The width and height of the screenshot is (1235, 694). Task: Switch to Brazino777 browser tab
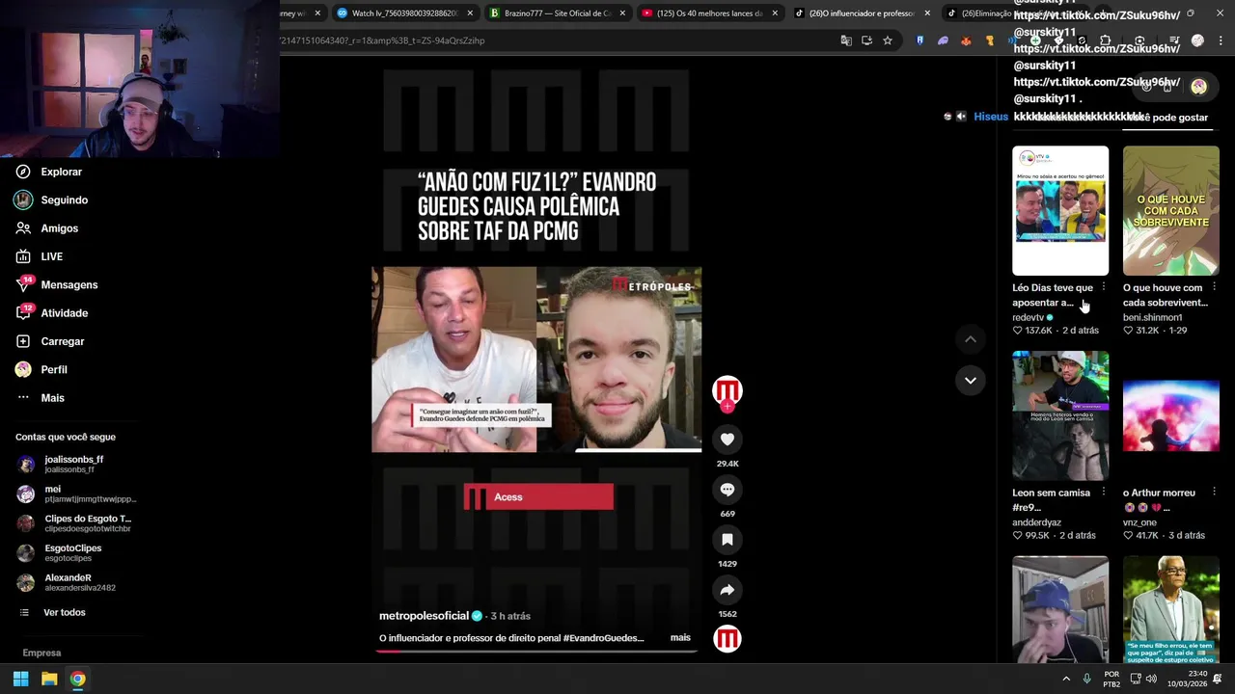[x=558, y=13]
